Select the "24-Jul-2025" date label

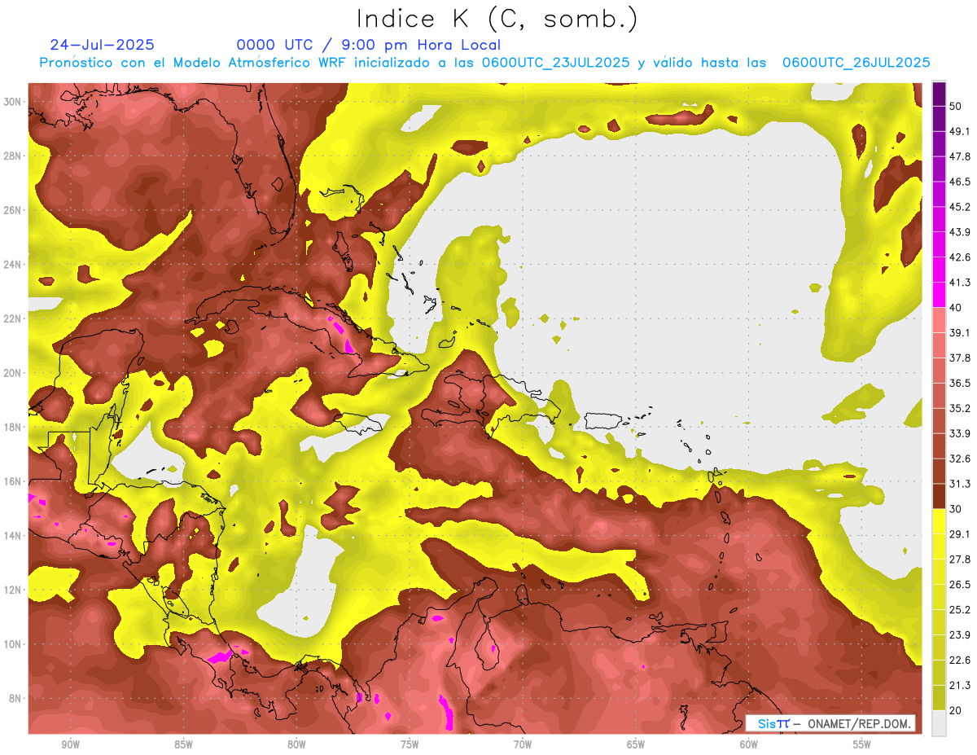pyautogui.click(x=102, y=46)
